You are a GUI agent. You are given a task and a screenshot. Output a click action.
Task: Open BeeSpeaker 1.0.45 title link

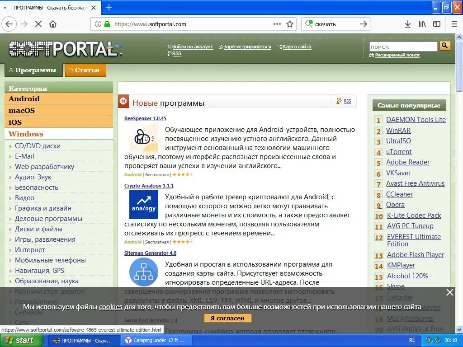[x=145, y=118]
